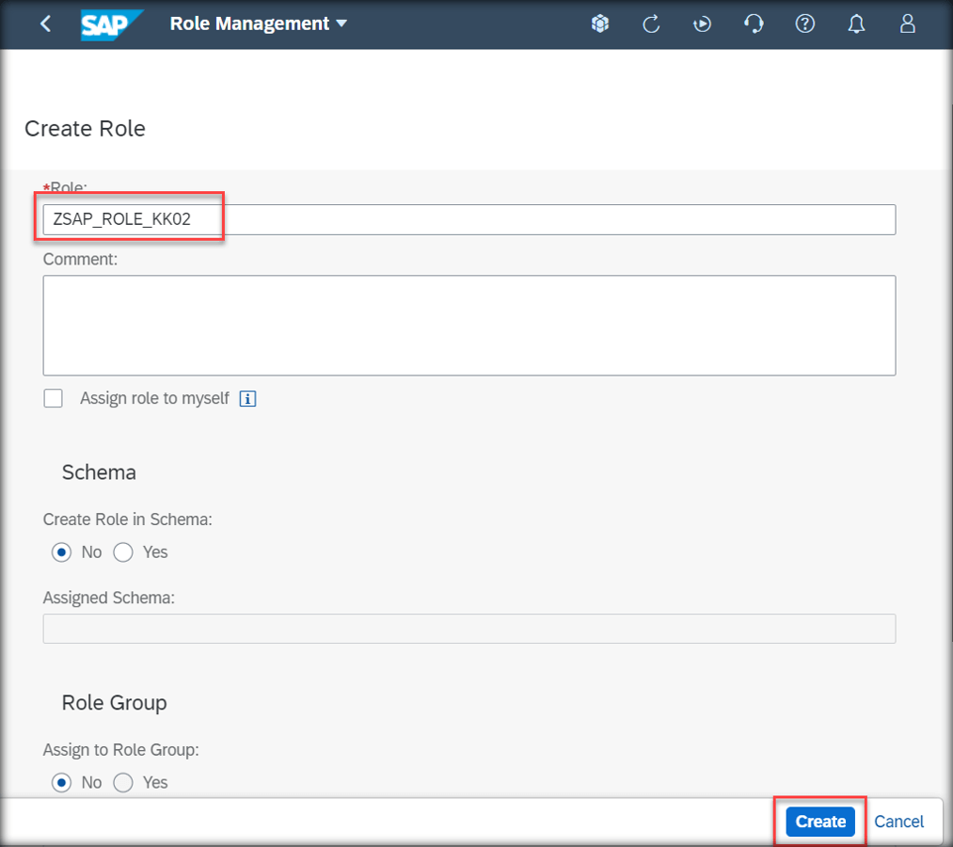
Task: Click the refresh icon in header
Action: point(651,24)
